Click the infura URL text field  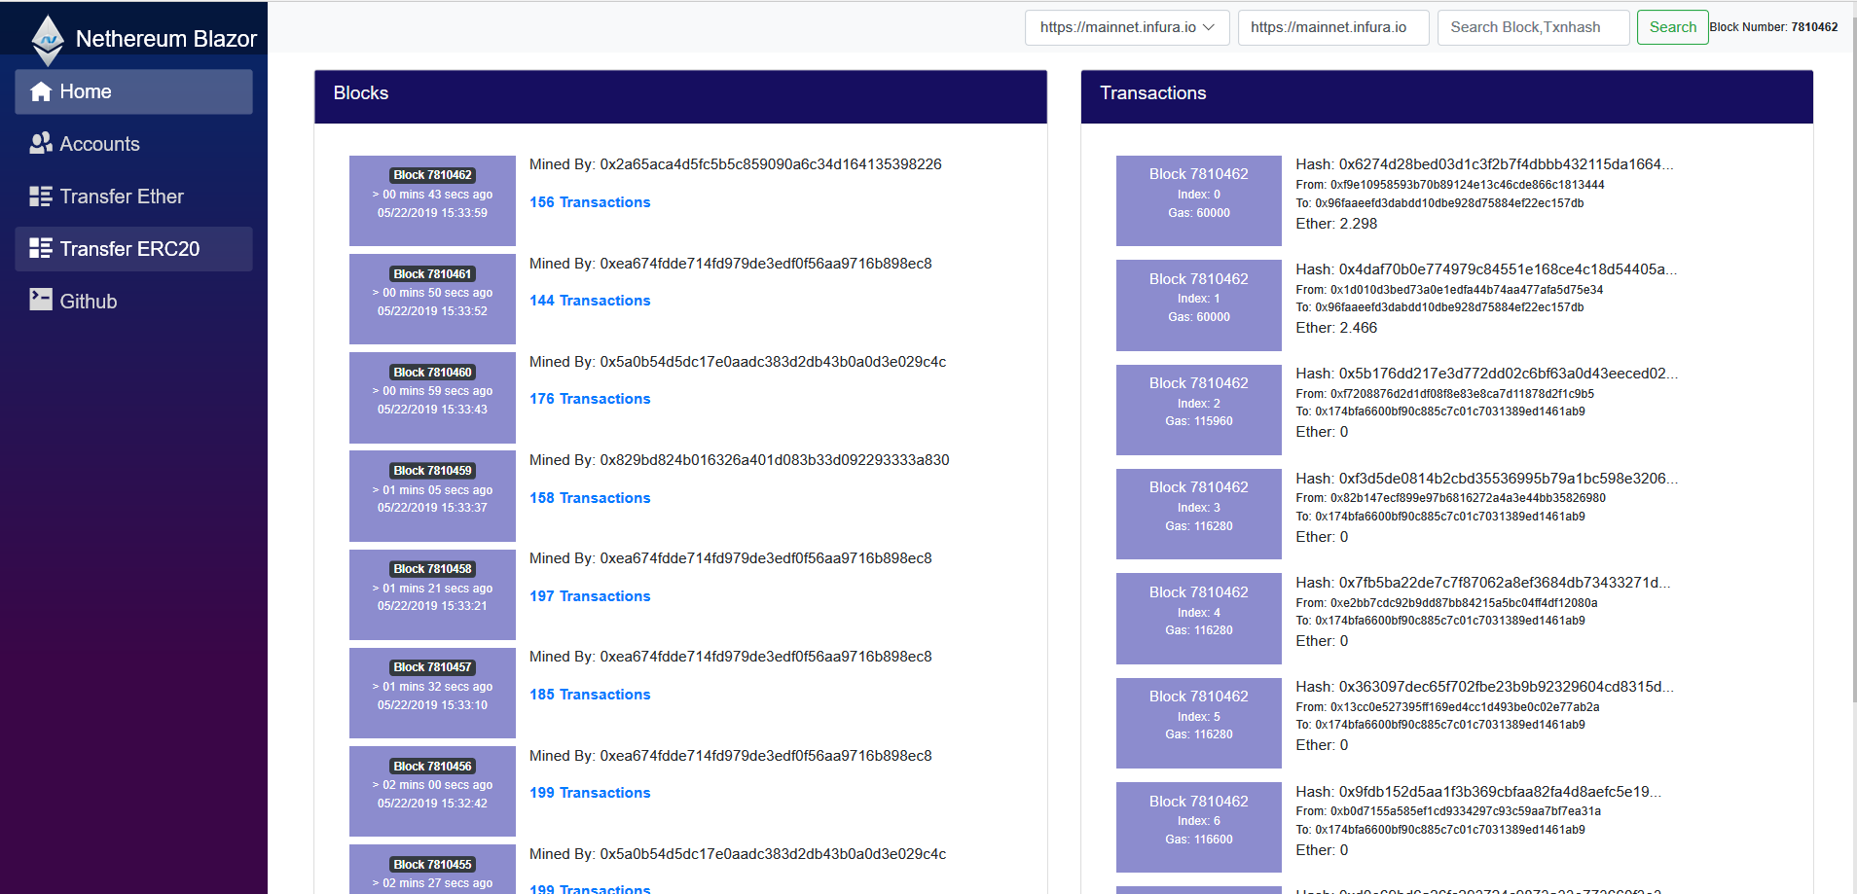pos(1332,27)
